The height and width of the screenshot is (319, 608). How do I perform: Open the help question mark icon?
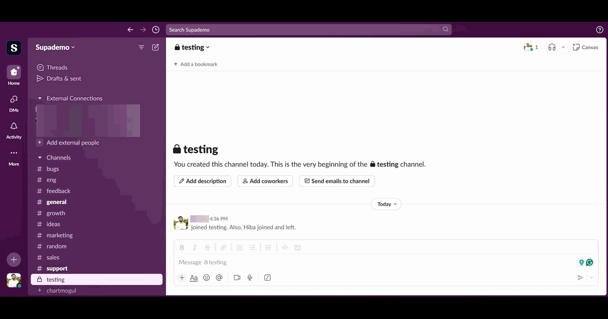pyautogui.click(x=599, y=30)
